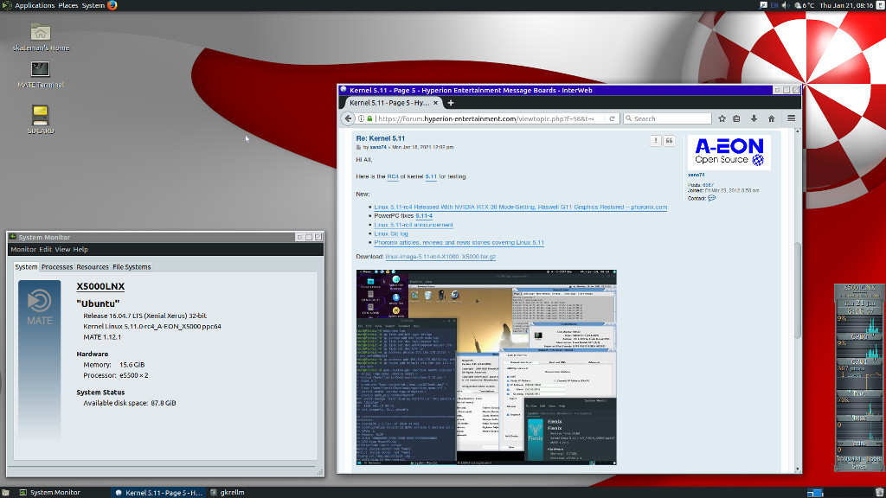Click the workspace switcher in bottom panel
This screenshot has width=886, height=498.
tap(815, 493)
